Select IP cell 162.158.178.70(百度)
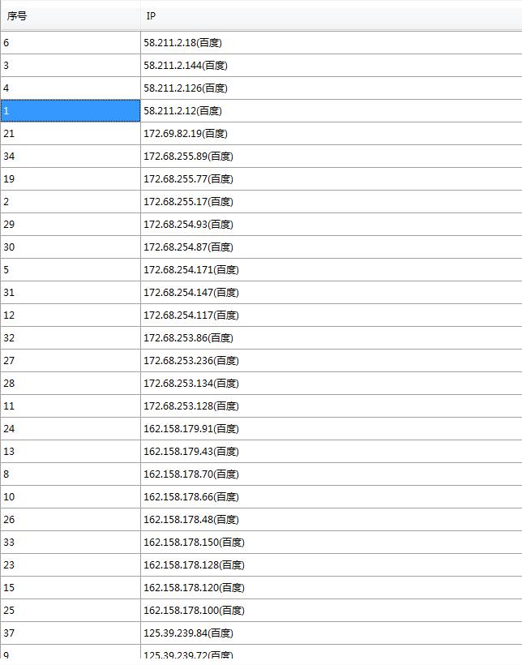Screen dimensions: 522x665 [332, 474]
